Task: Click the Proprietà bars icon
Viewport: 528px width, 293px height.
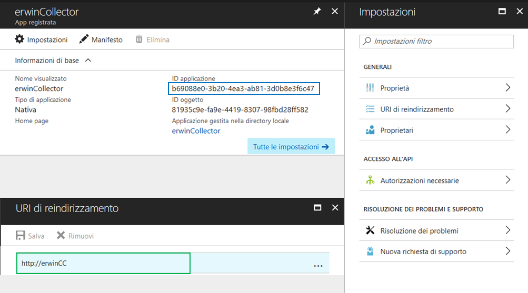Action: (370, 88)
